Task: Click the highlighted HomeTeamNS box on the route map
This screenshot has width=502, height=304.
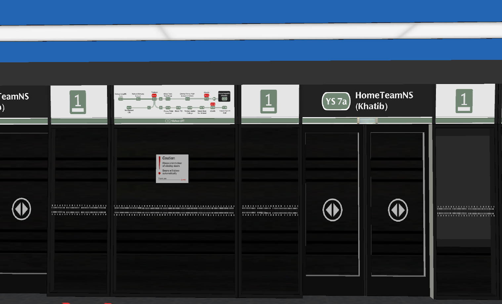Action: (x=224, y=96)
